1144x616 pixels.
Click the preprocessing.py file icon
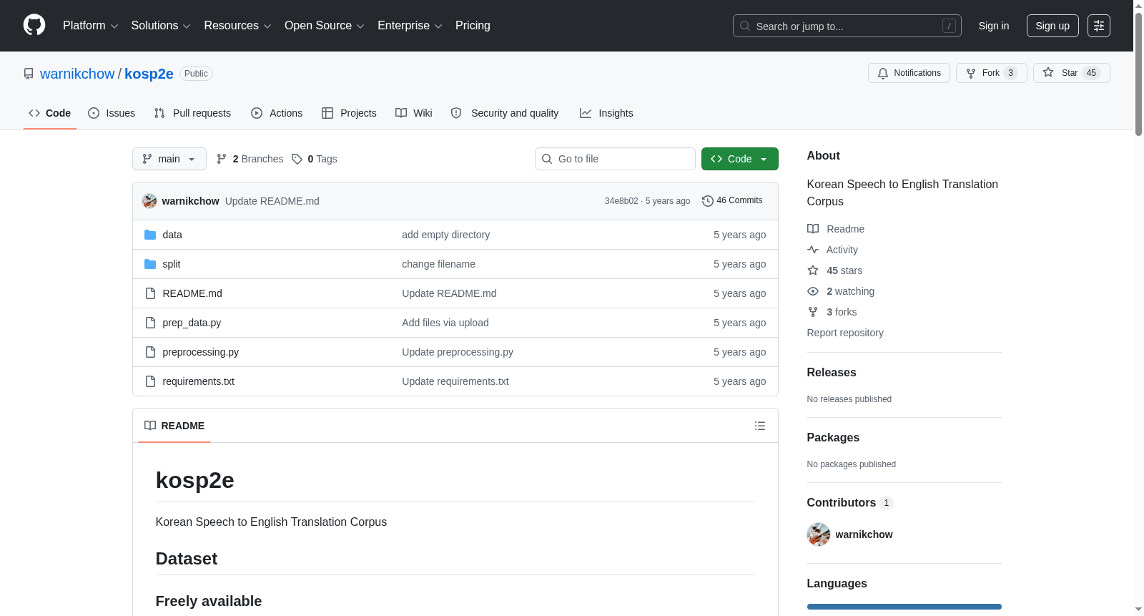[150, 352]
